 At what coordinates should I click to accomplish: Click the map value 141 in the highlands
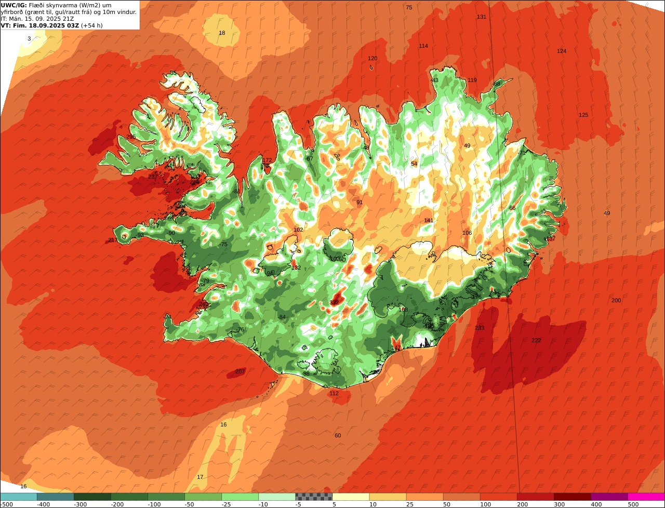429,221
